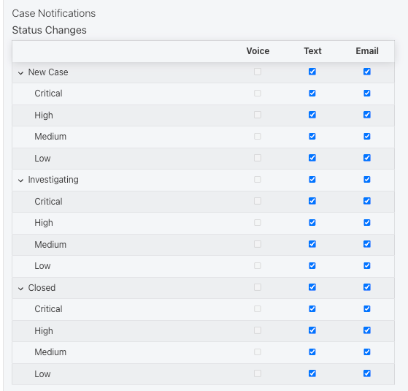
Task: Uncheck Email for Investigating Low
Action: click(x=367, y=266)
